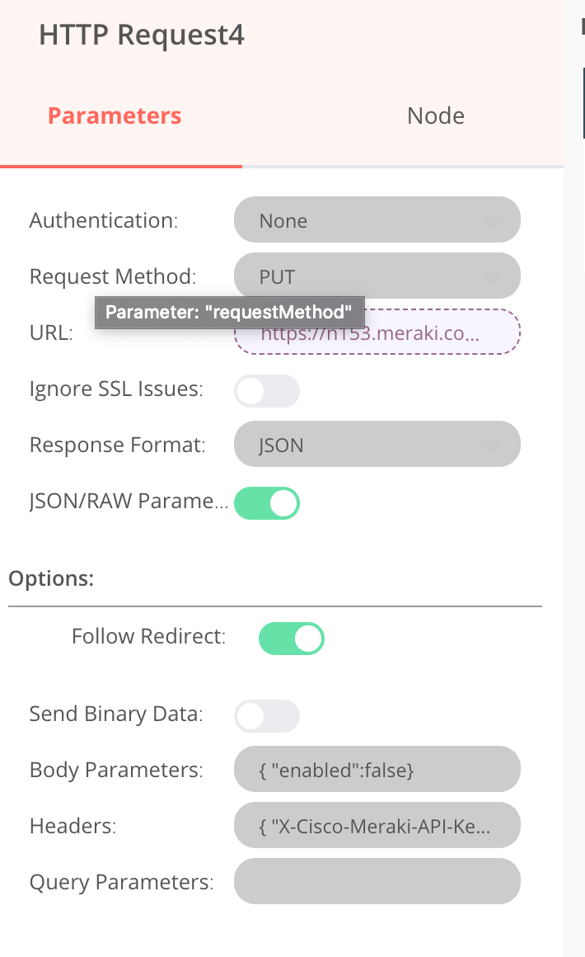Enable the Ignore SSL Issues toggle
585x957 pixels.
266,389
